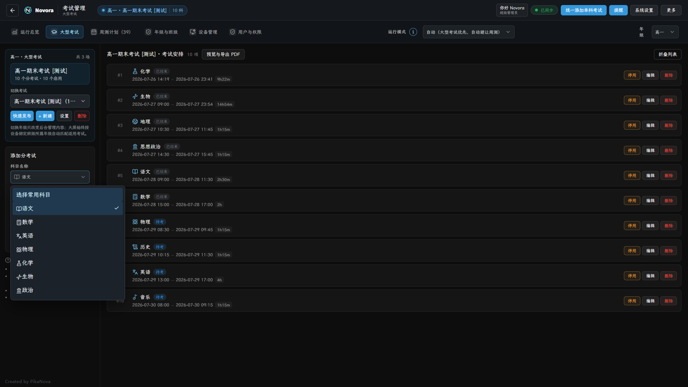Click the music note icon beside 音乐
The height and width of the screenshot is (387, 688).
(135, 297)
